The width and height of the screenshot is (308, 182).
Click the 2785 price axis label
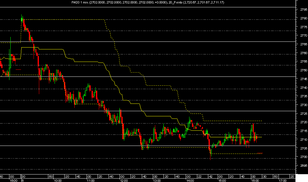[304, 9]
